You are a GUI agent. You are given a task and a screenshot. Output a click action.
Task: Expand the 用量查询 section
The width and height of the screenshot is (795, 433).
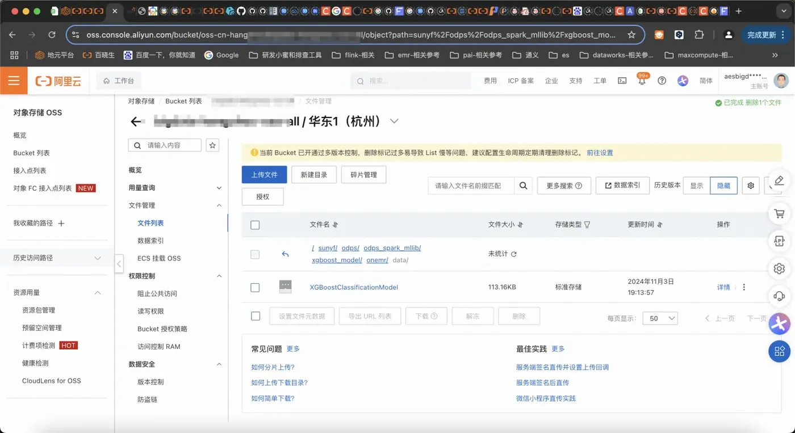219,188
